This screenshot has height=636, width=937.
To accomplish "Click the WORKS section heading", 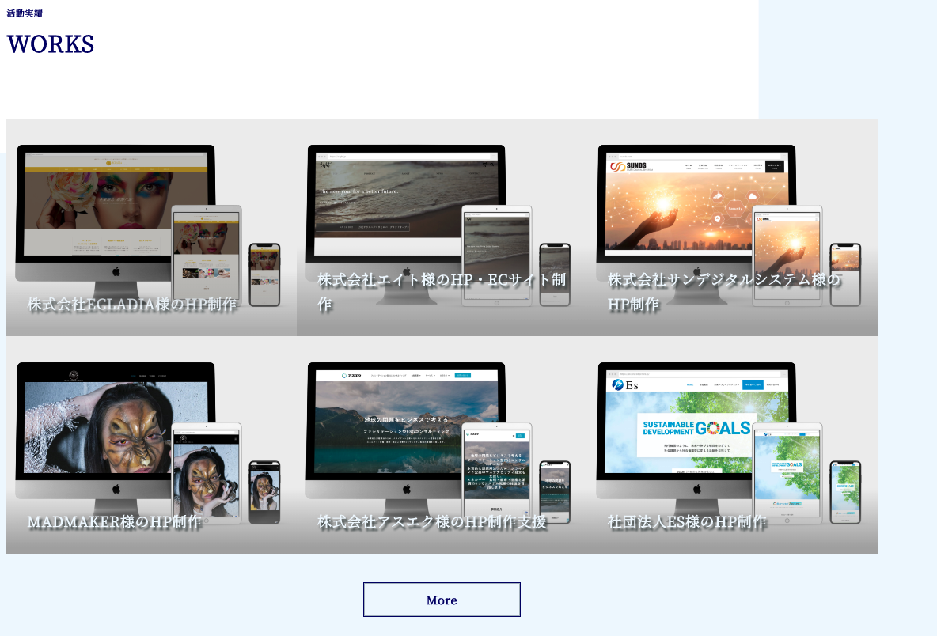I will point(51,44).
